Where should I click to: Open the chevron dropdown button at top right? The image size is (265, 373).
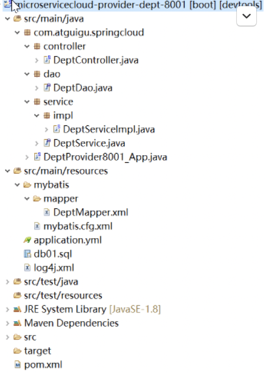pos(247,16)
